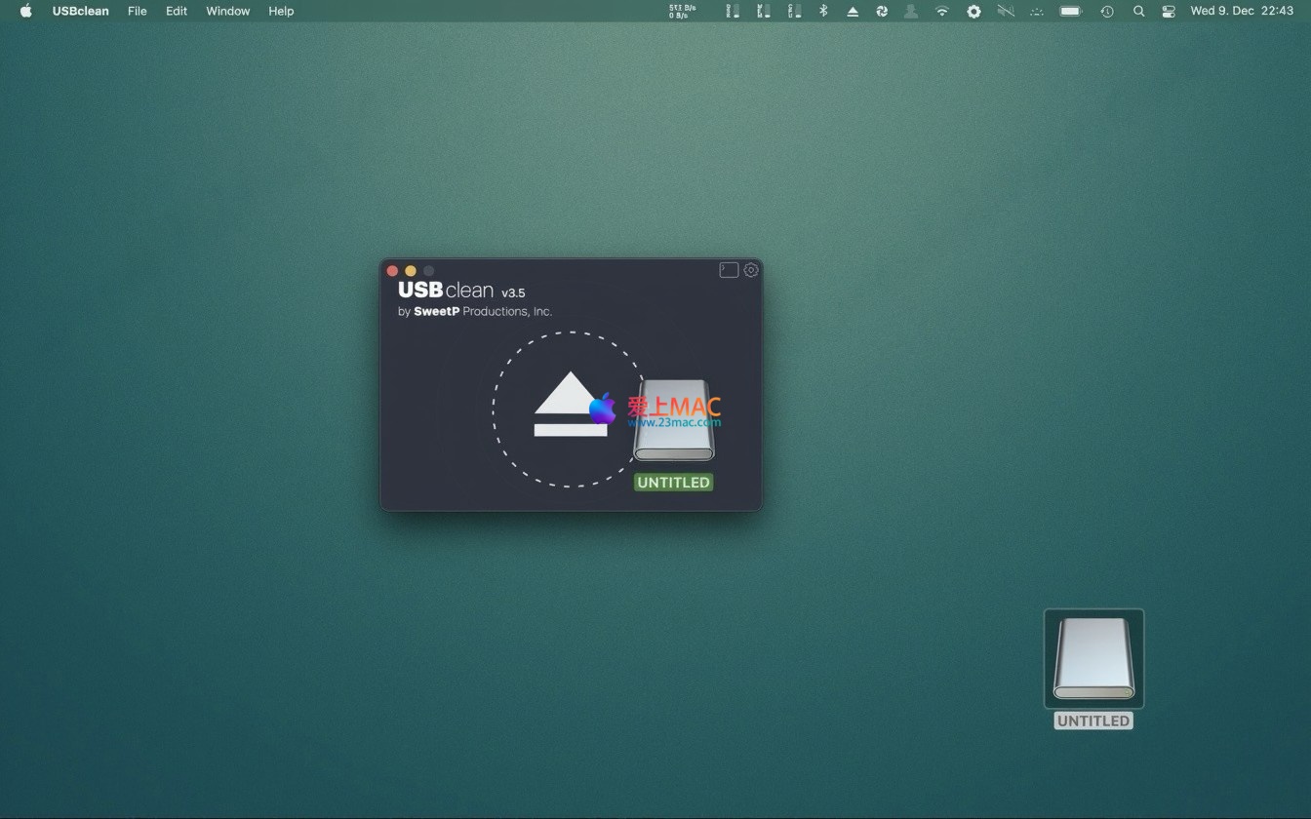
Task: Open the Edit menu
Action: tap(177, 11)
